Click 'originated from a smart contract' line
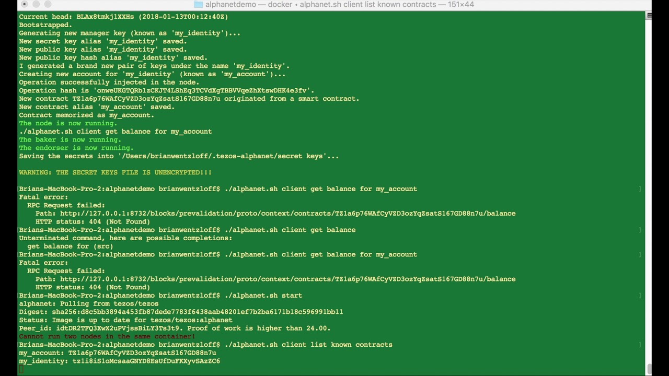This screenshot has height=376, width=669. point(189,99)
